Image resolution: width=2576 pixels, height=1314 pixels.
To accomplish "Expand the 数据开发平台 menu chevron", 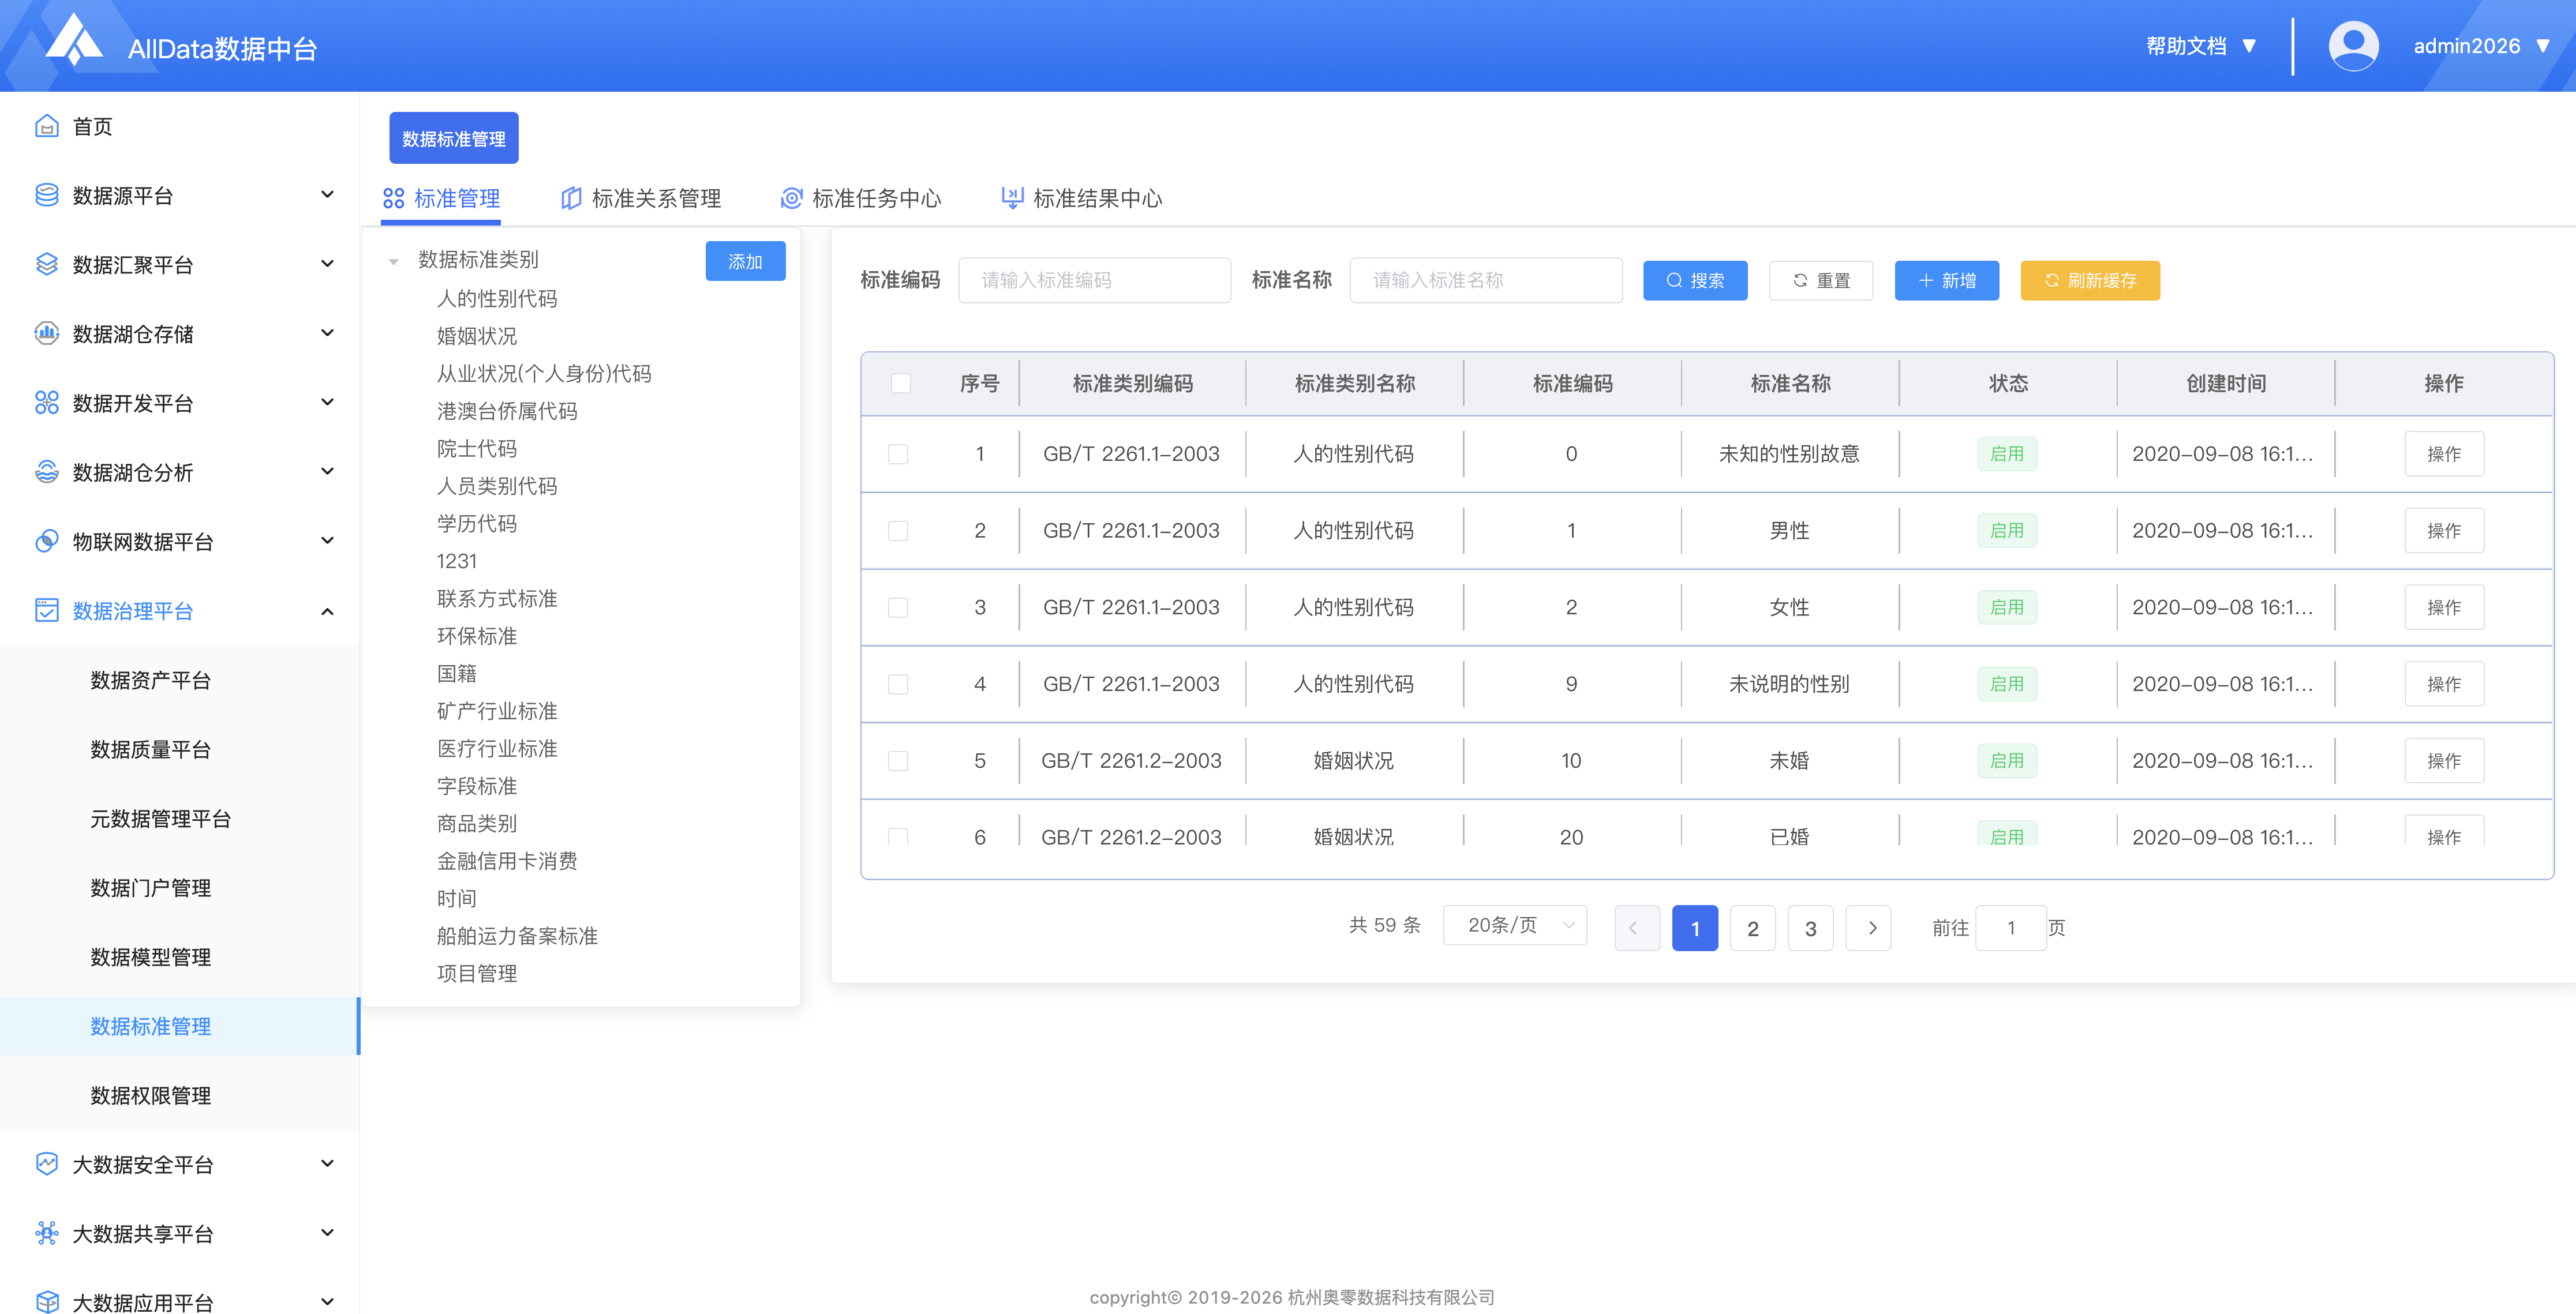I will pos(327,403).
